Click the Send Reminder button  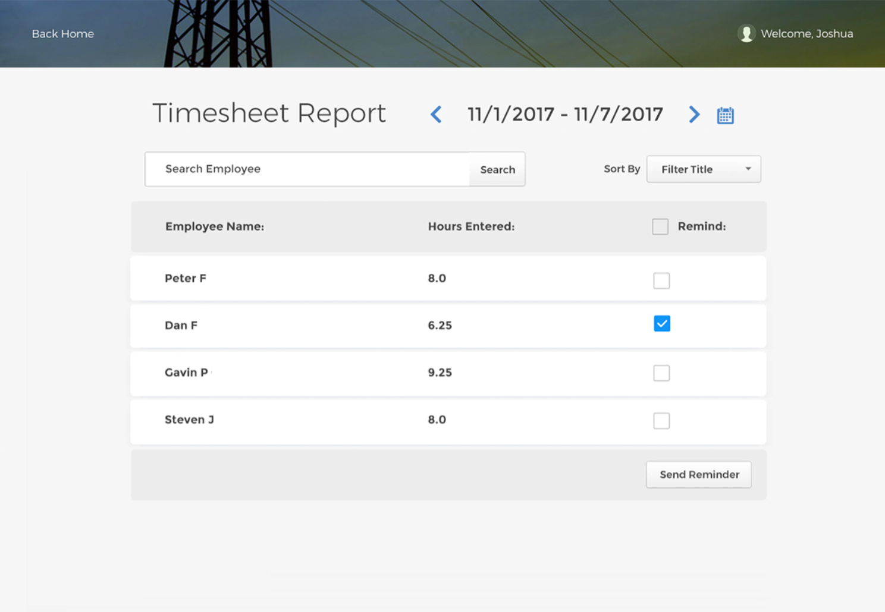(x=699, y=475)
